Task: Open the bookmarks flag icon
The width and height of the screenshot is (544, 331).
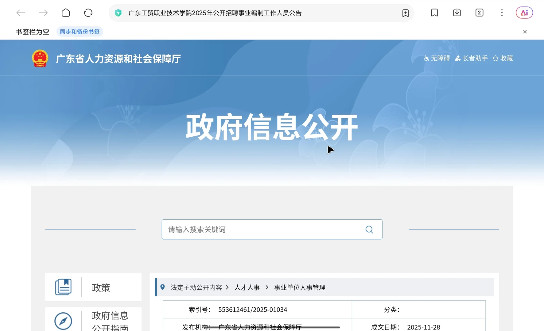Action: pyautogui.click(x=434, y=13)
